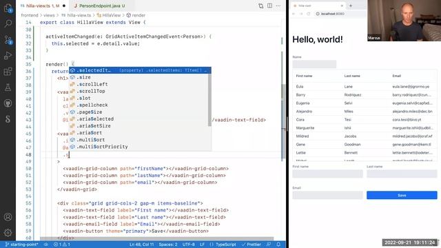Screen dimensions: 441x248
Task: Open the Explorer view in the activity bar
Action: pos(8,8)
